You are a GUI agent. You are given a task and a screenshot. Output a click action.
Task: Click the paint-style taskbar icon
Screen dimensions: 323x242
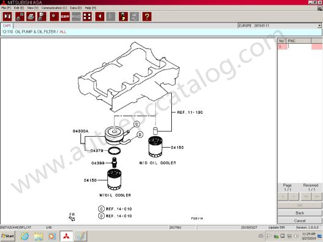80,236
